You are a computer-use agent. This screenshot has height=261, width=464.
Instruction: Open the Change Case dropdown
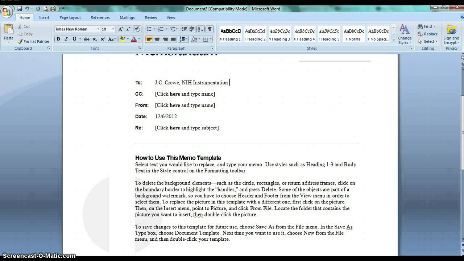tap(112, 39)
